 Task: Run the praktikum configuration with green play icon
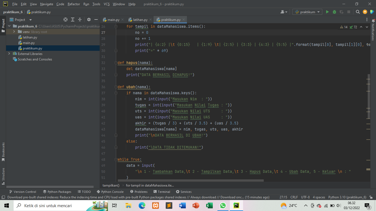[327, 12]
